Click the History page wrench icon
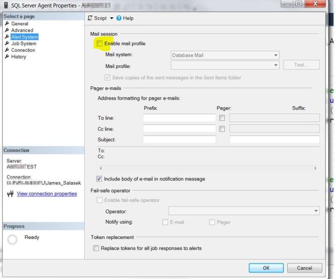 point(7,57)
